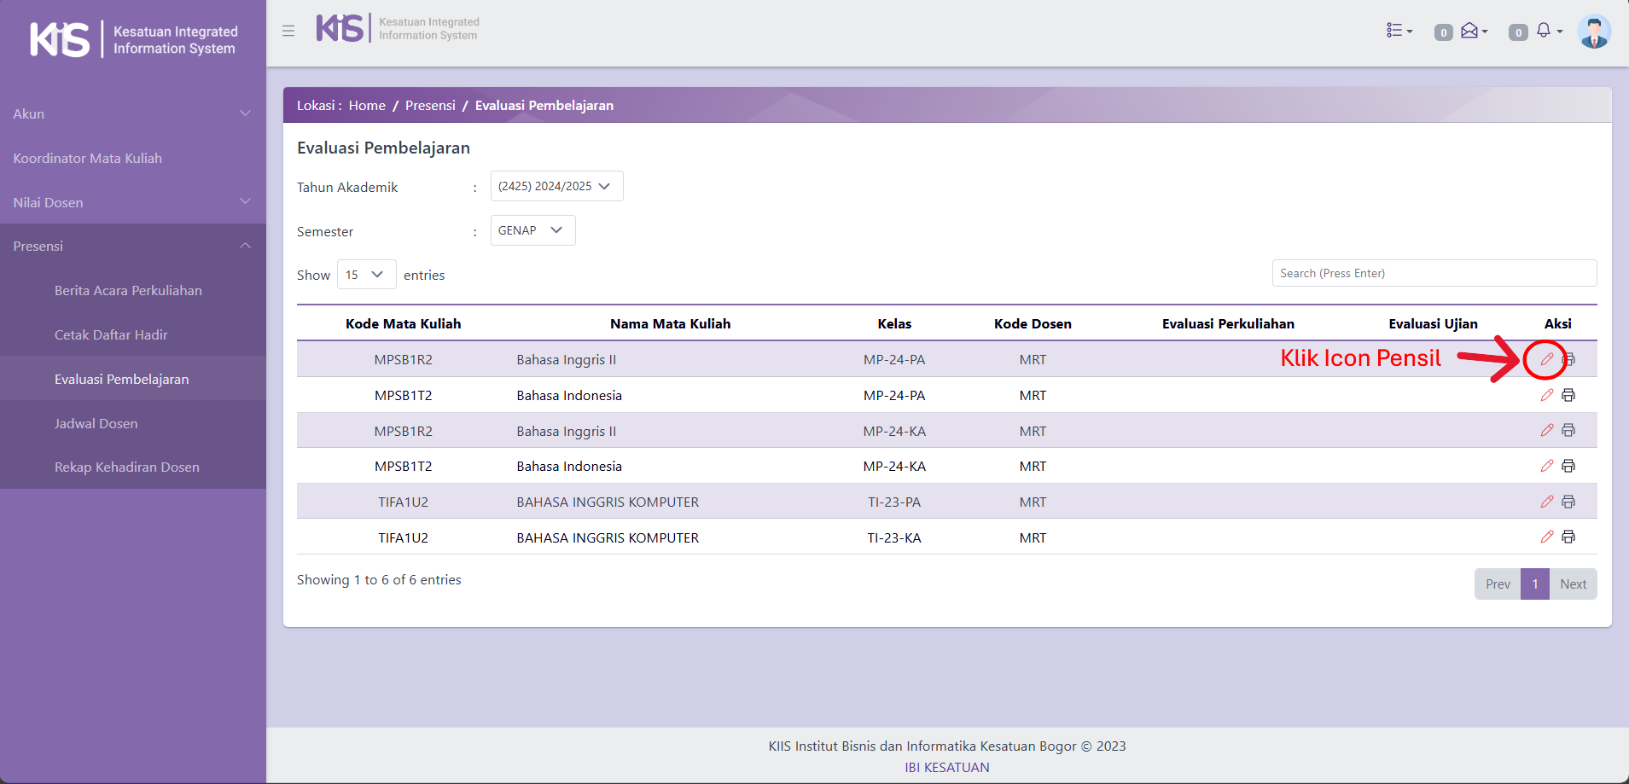1629x784 pixels.
Task: Expand the Akun sidebar menu
Action: tap(132, 113)
